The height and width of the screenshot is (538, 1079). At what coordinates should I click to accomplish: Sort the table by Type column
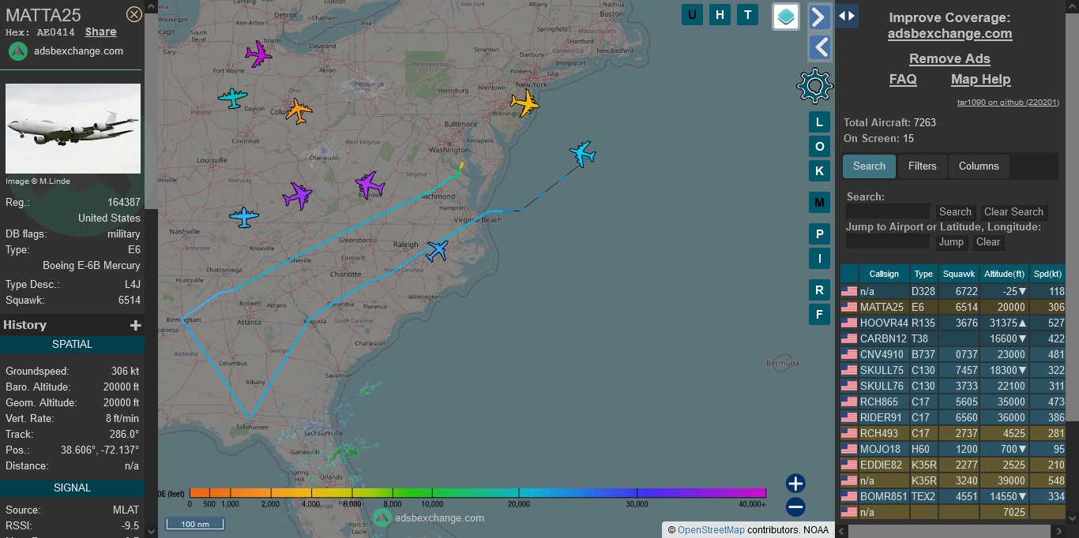click(x=923, y=274)
